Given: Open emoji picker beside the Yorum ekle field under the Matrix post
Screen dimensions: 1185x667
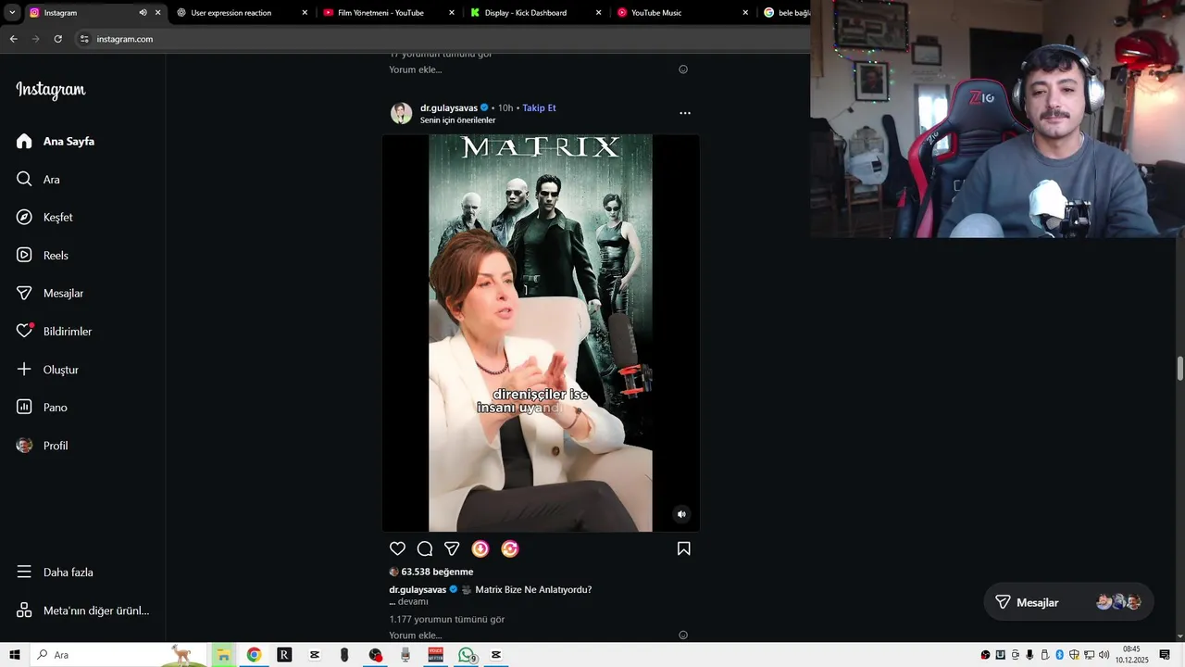Looking at the screenshot, I should point(683,636).
